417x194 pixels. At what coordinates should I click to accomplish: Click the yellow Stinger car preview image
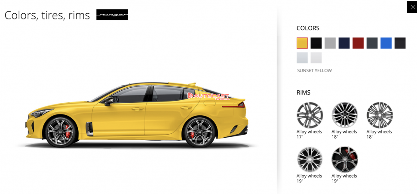(x=137, y=115)
